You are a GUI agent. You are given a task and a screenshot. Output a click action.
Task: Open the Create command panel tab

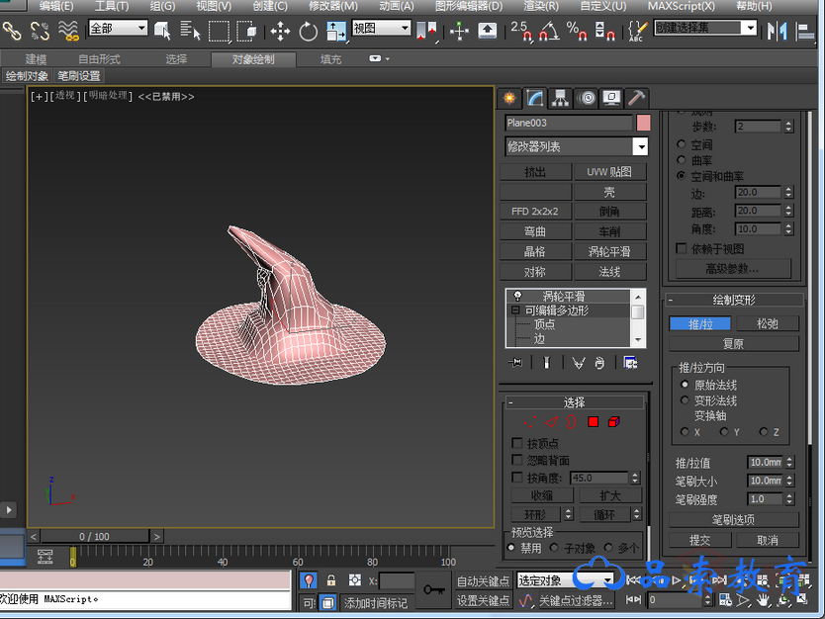point(509,98)
